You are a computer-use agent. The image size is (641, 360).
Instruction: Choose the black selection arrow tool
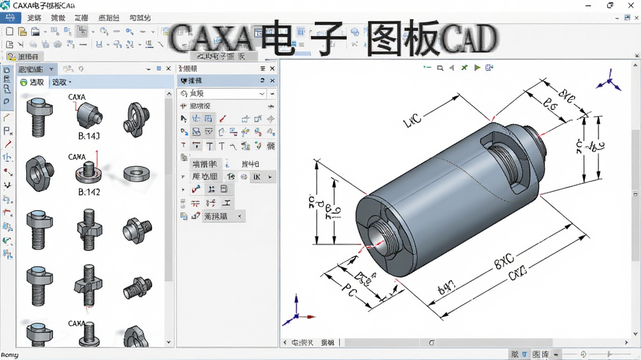tap(183, 119)
